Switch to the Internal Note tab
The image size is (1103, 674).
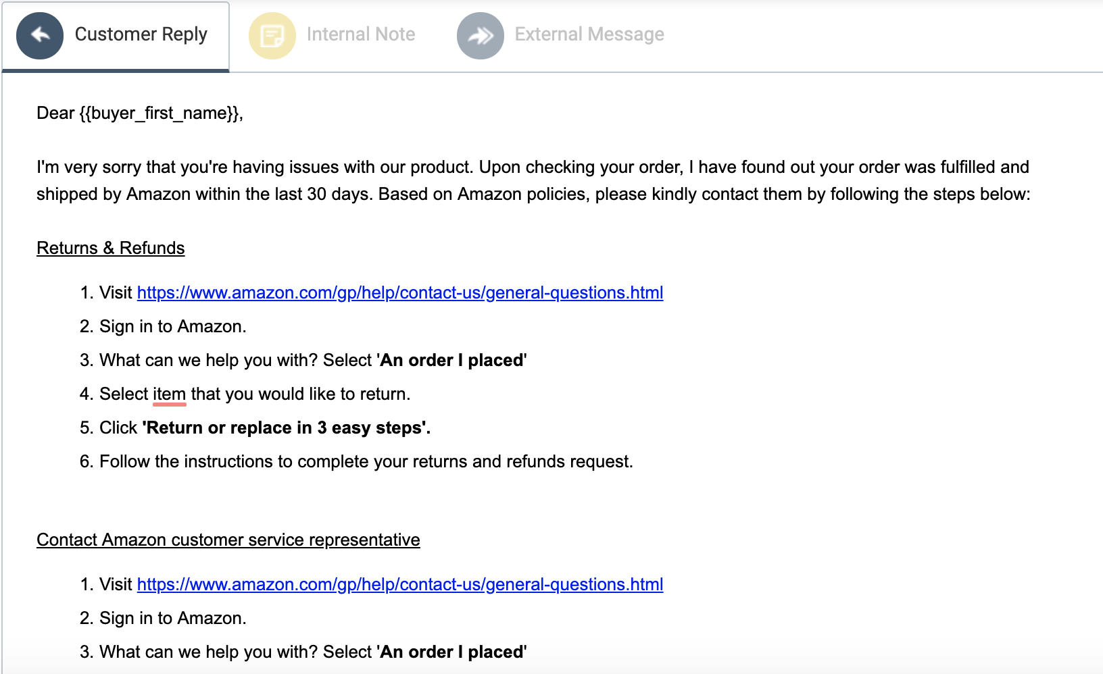[361, 34]
